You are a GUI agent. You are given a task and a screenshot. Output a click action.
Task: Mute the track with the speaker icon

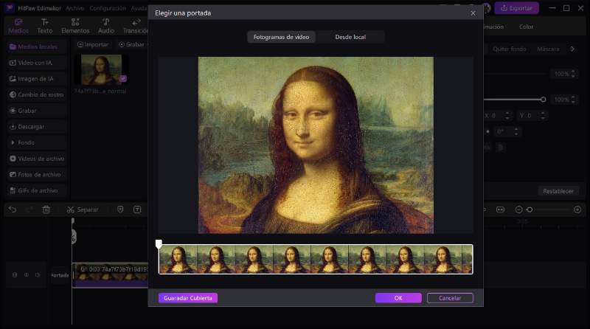(38, 275)
